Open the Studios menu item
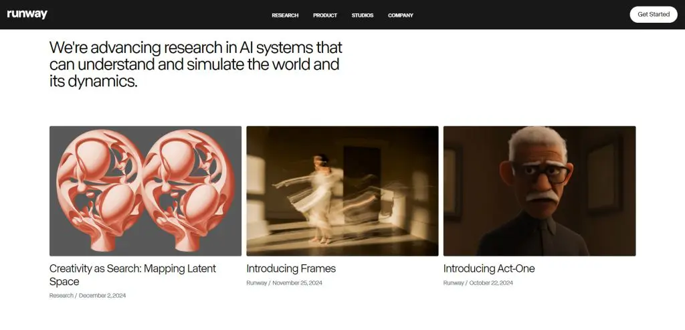Image resolution: width=685 pixels, height=330 pixels. 363,15
